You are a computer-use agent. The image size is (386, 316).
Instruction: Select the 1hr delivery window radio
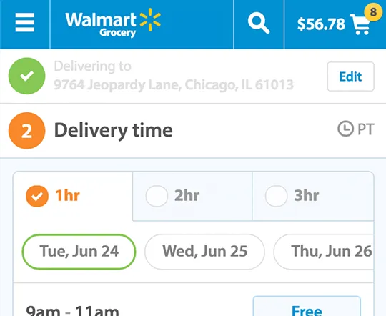click(37, 196)
